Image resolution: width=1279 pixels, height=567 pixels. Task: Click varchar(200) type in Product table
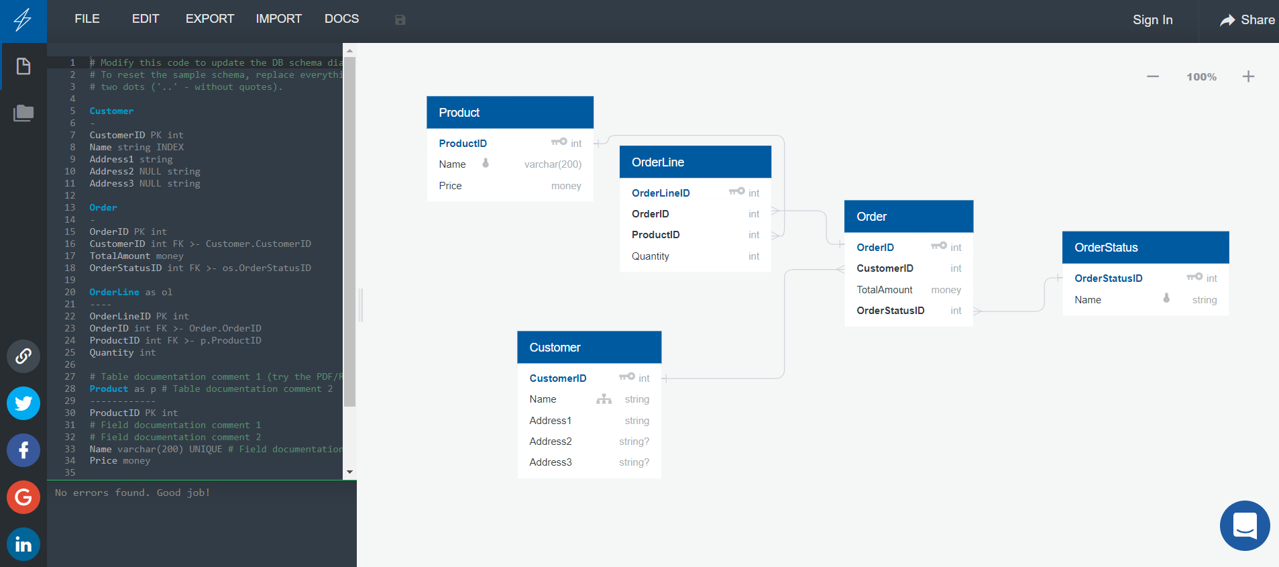click(553, 164)
